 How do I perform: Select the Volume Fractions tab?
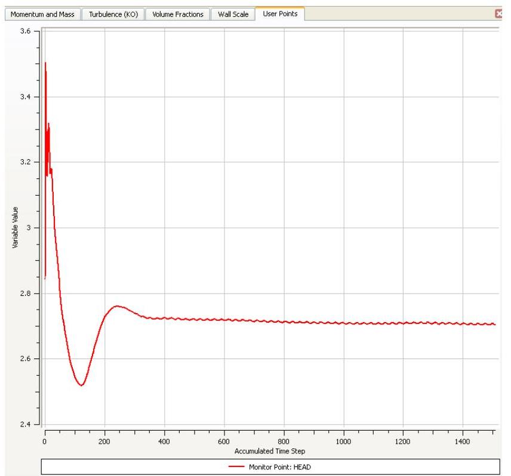(x=178, y=14)
